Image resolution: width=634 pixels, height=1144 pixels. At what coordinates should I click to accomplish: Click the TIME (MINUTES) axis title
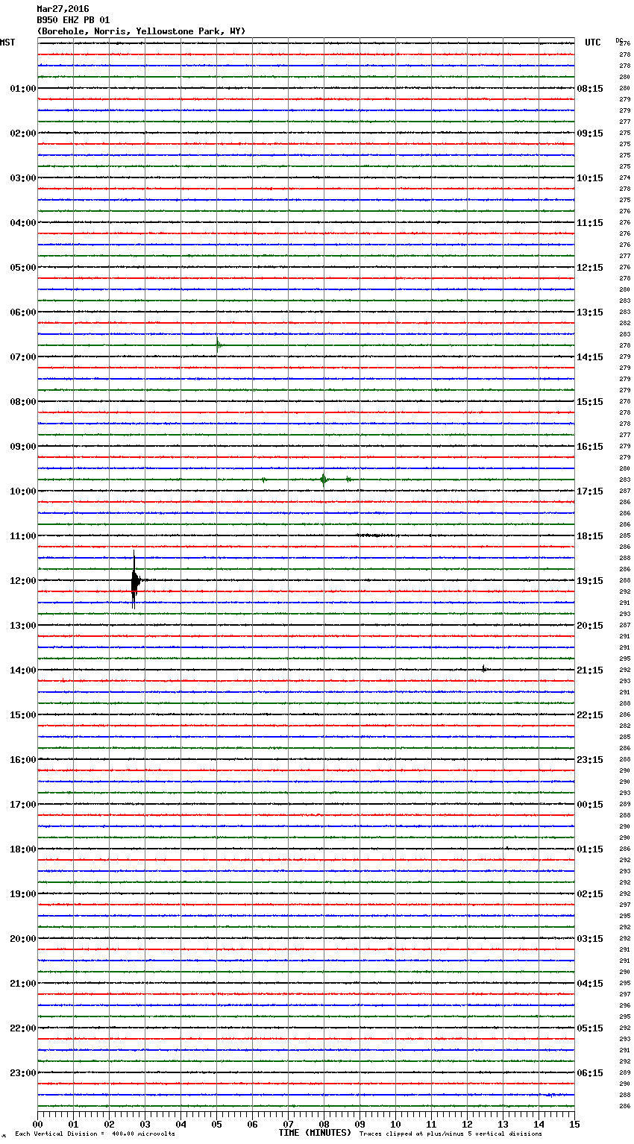(315, 1133)
